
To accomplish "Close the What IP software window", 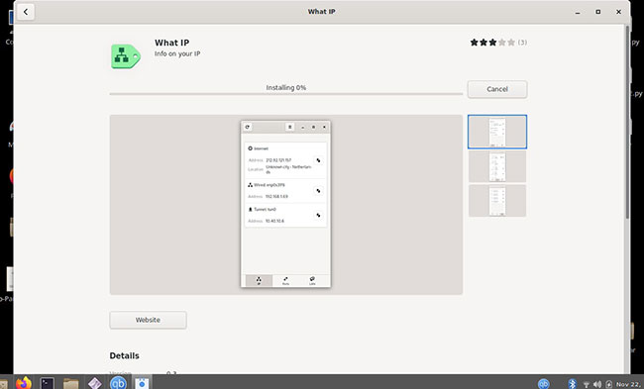I will pos(618,12).
